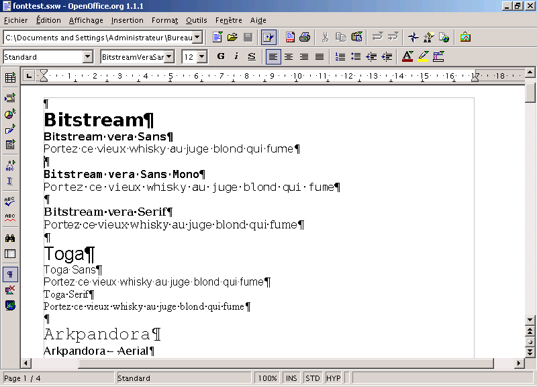This screenshot has height=387, width=537.
Task: Increase indent with the toolbar icon
Action: [x=387, y=56]
